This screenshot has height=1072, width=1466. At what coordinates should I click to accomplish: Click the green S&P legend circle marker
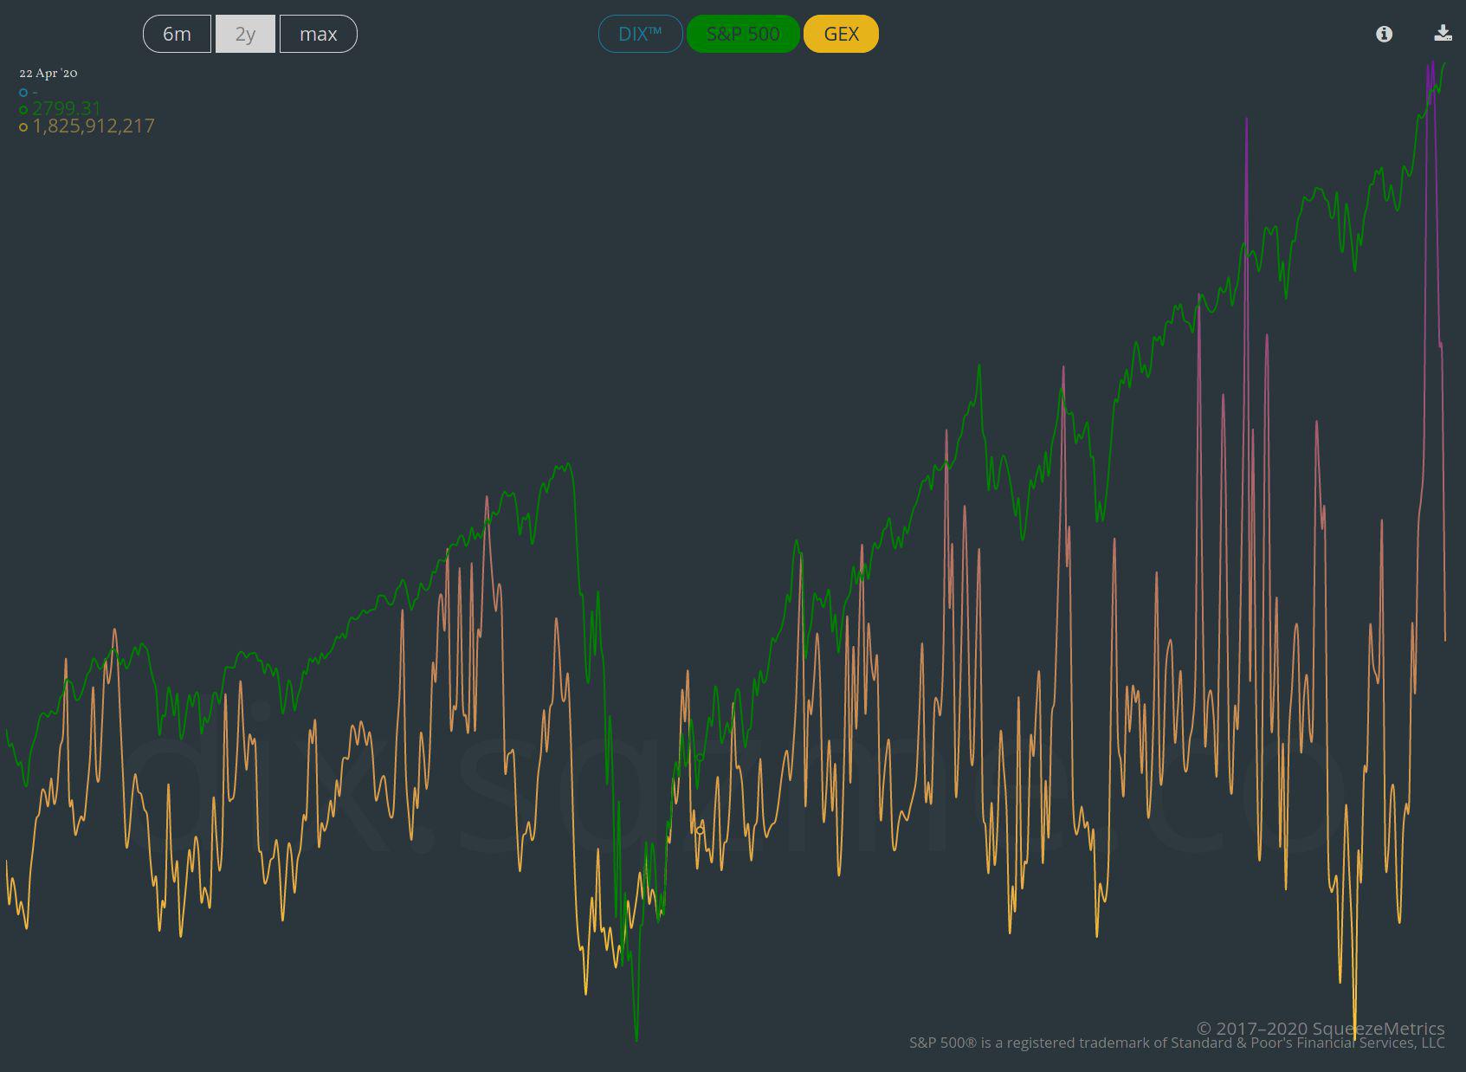pos(23,110)
